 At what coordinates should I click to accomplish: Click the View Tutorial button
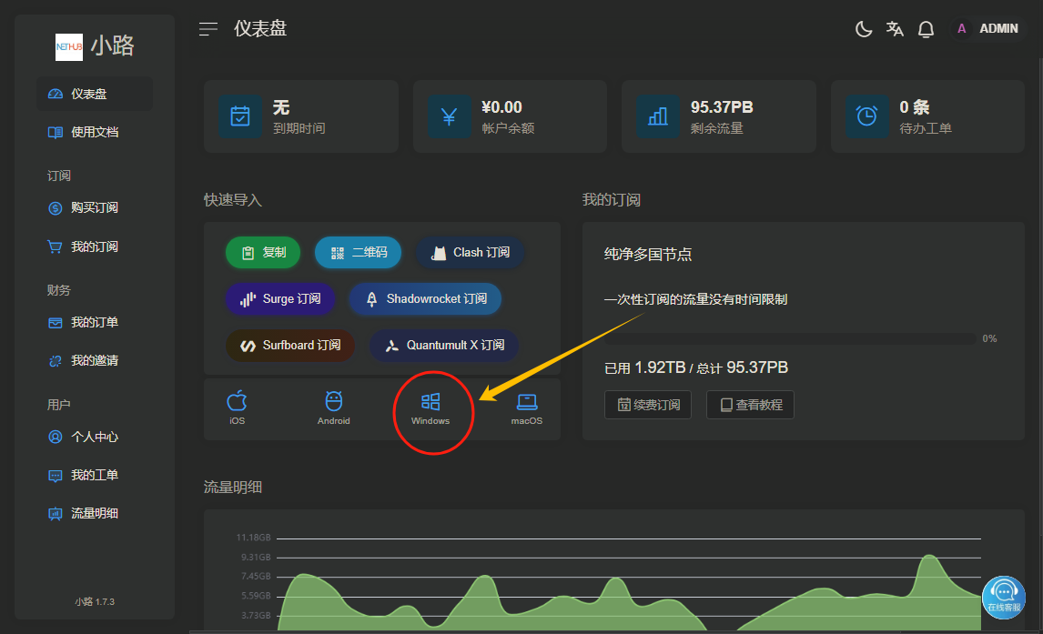point(750,405)
